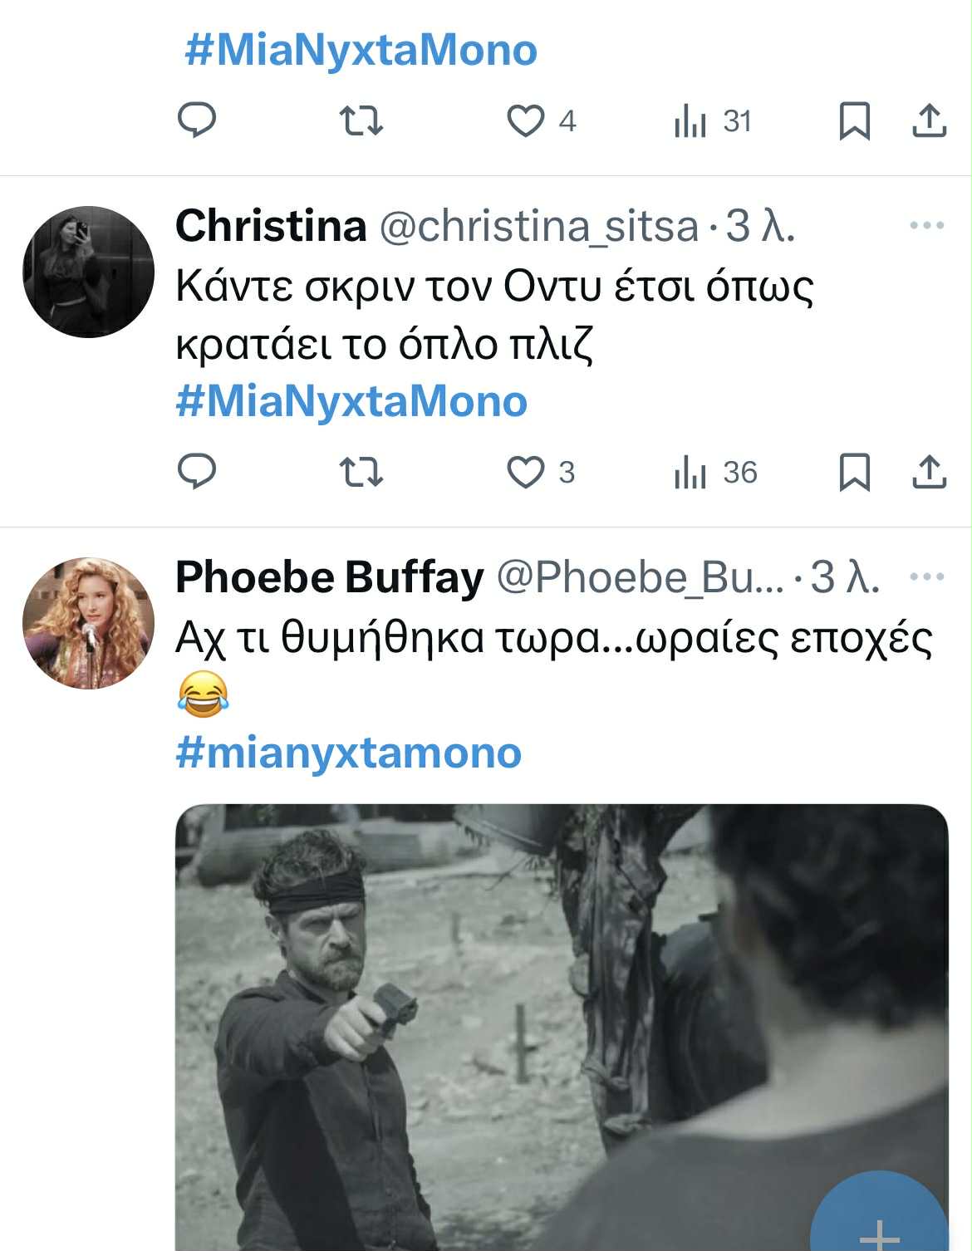
Task: Retweet the top tweet
Action: 361,121
